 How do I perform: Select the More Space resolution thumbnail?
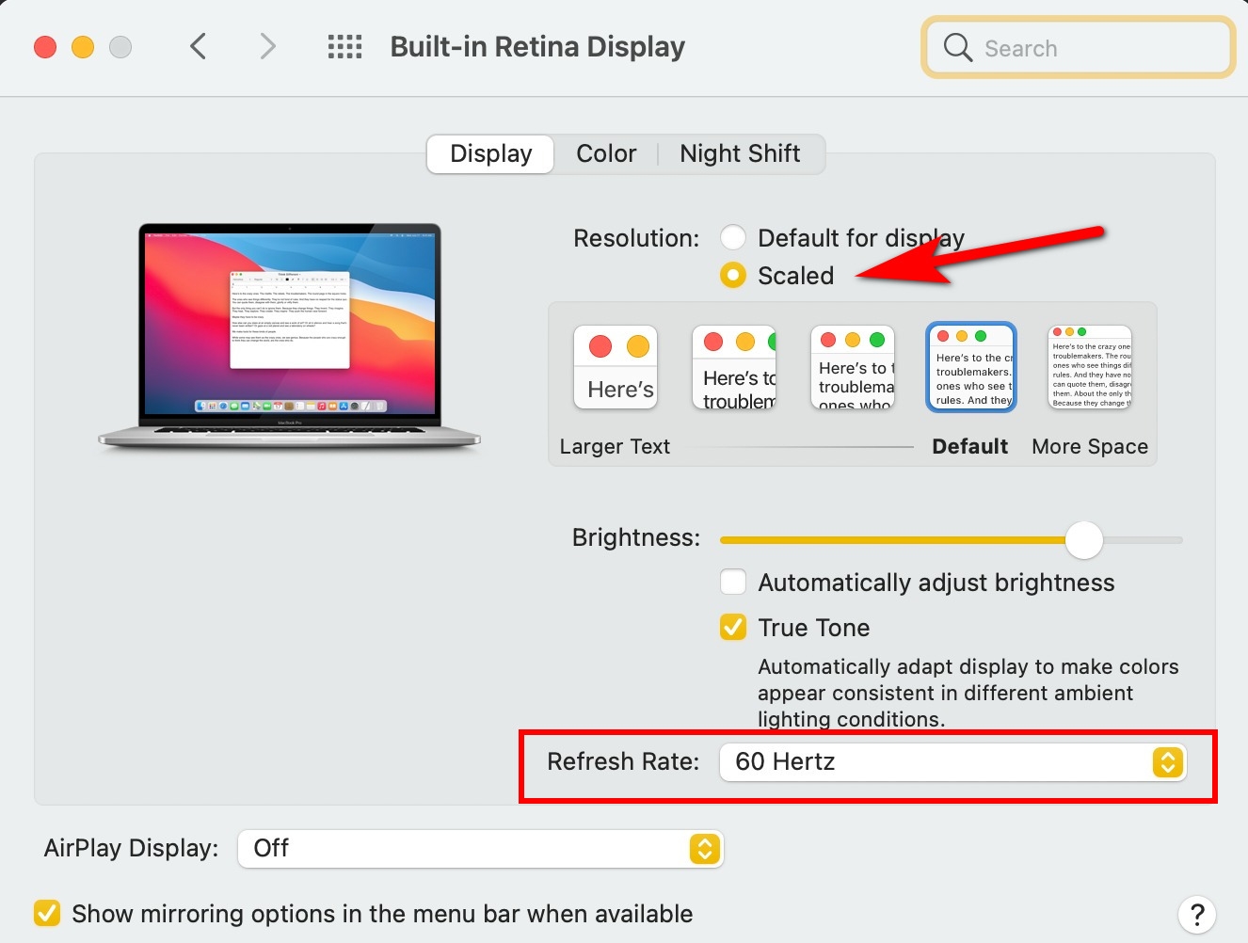pos(1089,367)
